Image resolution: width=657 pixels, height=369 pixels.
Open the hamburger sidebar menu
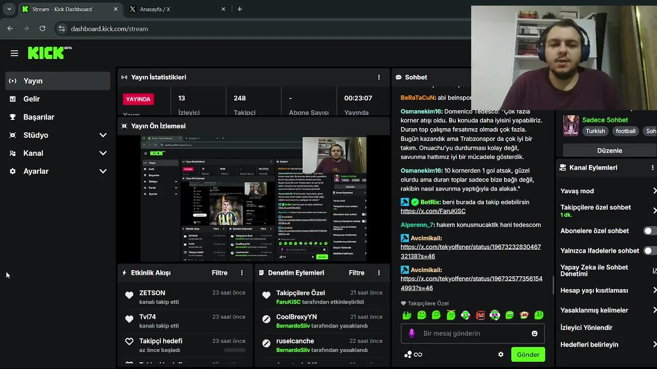click(14, 53)
